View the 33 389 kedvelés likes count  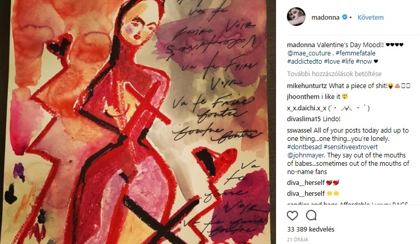coord(311,229)
